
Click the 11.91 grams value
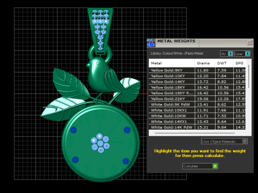(203, 110)
